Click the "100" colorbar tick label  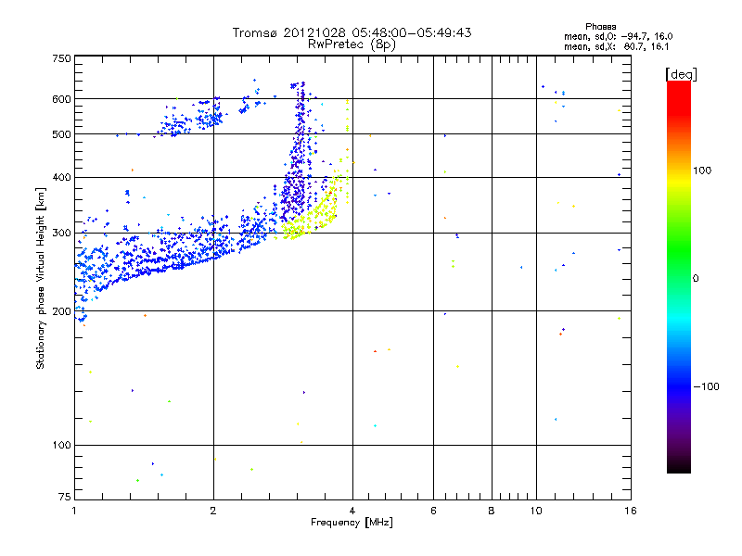pos(702,171)
